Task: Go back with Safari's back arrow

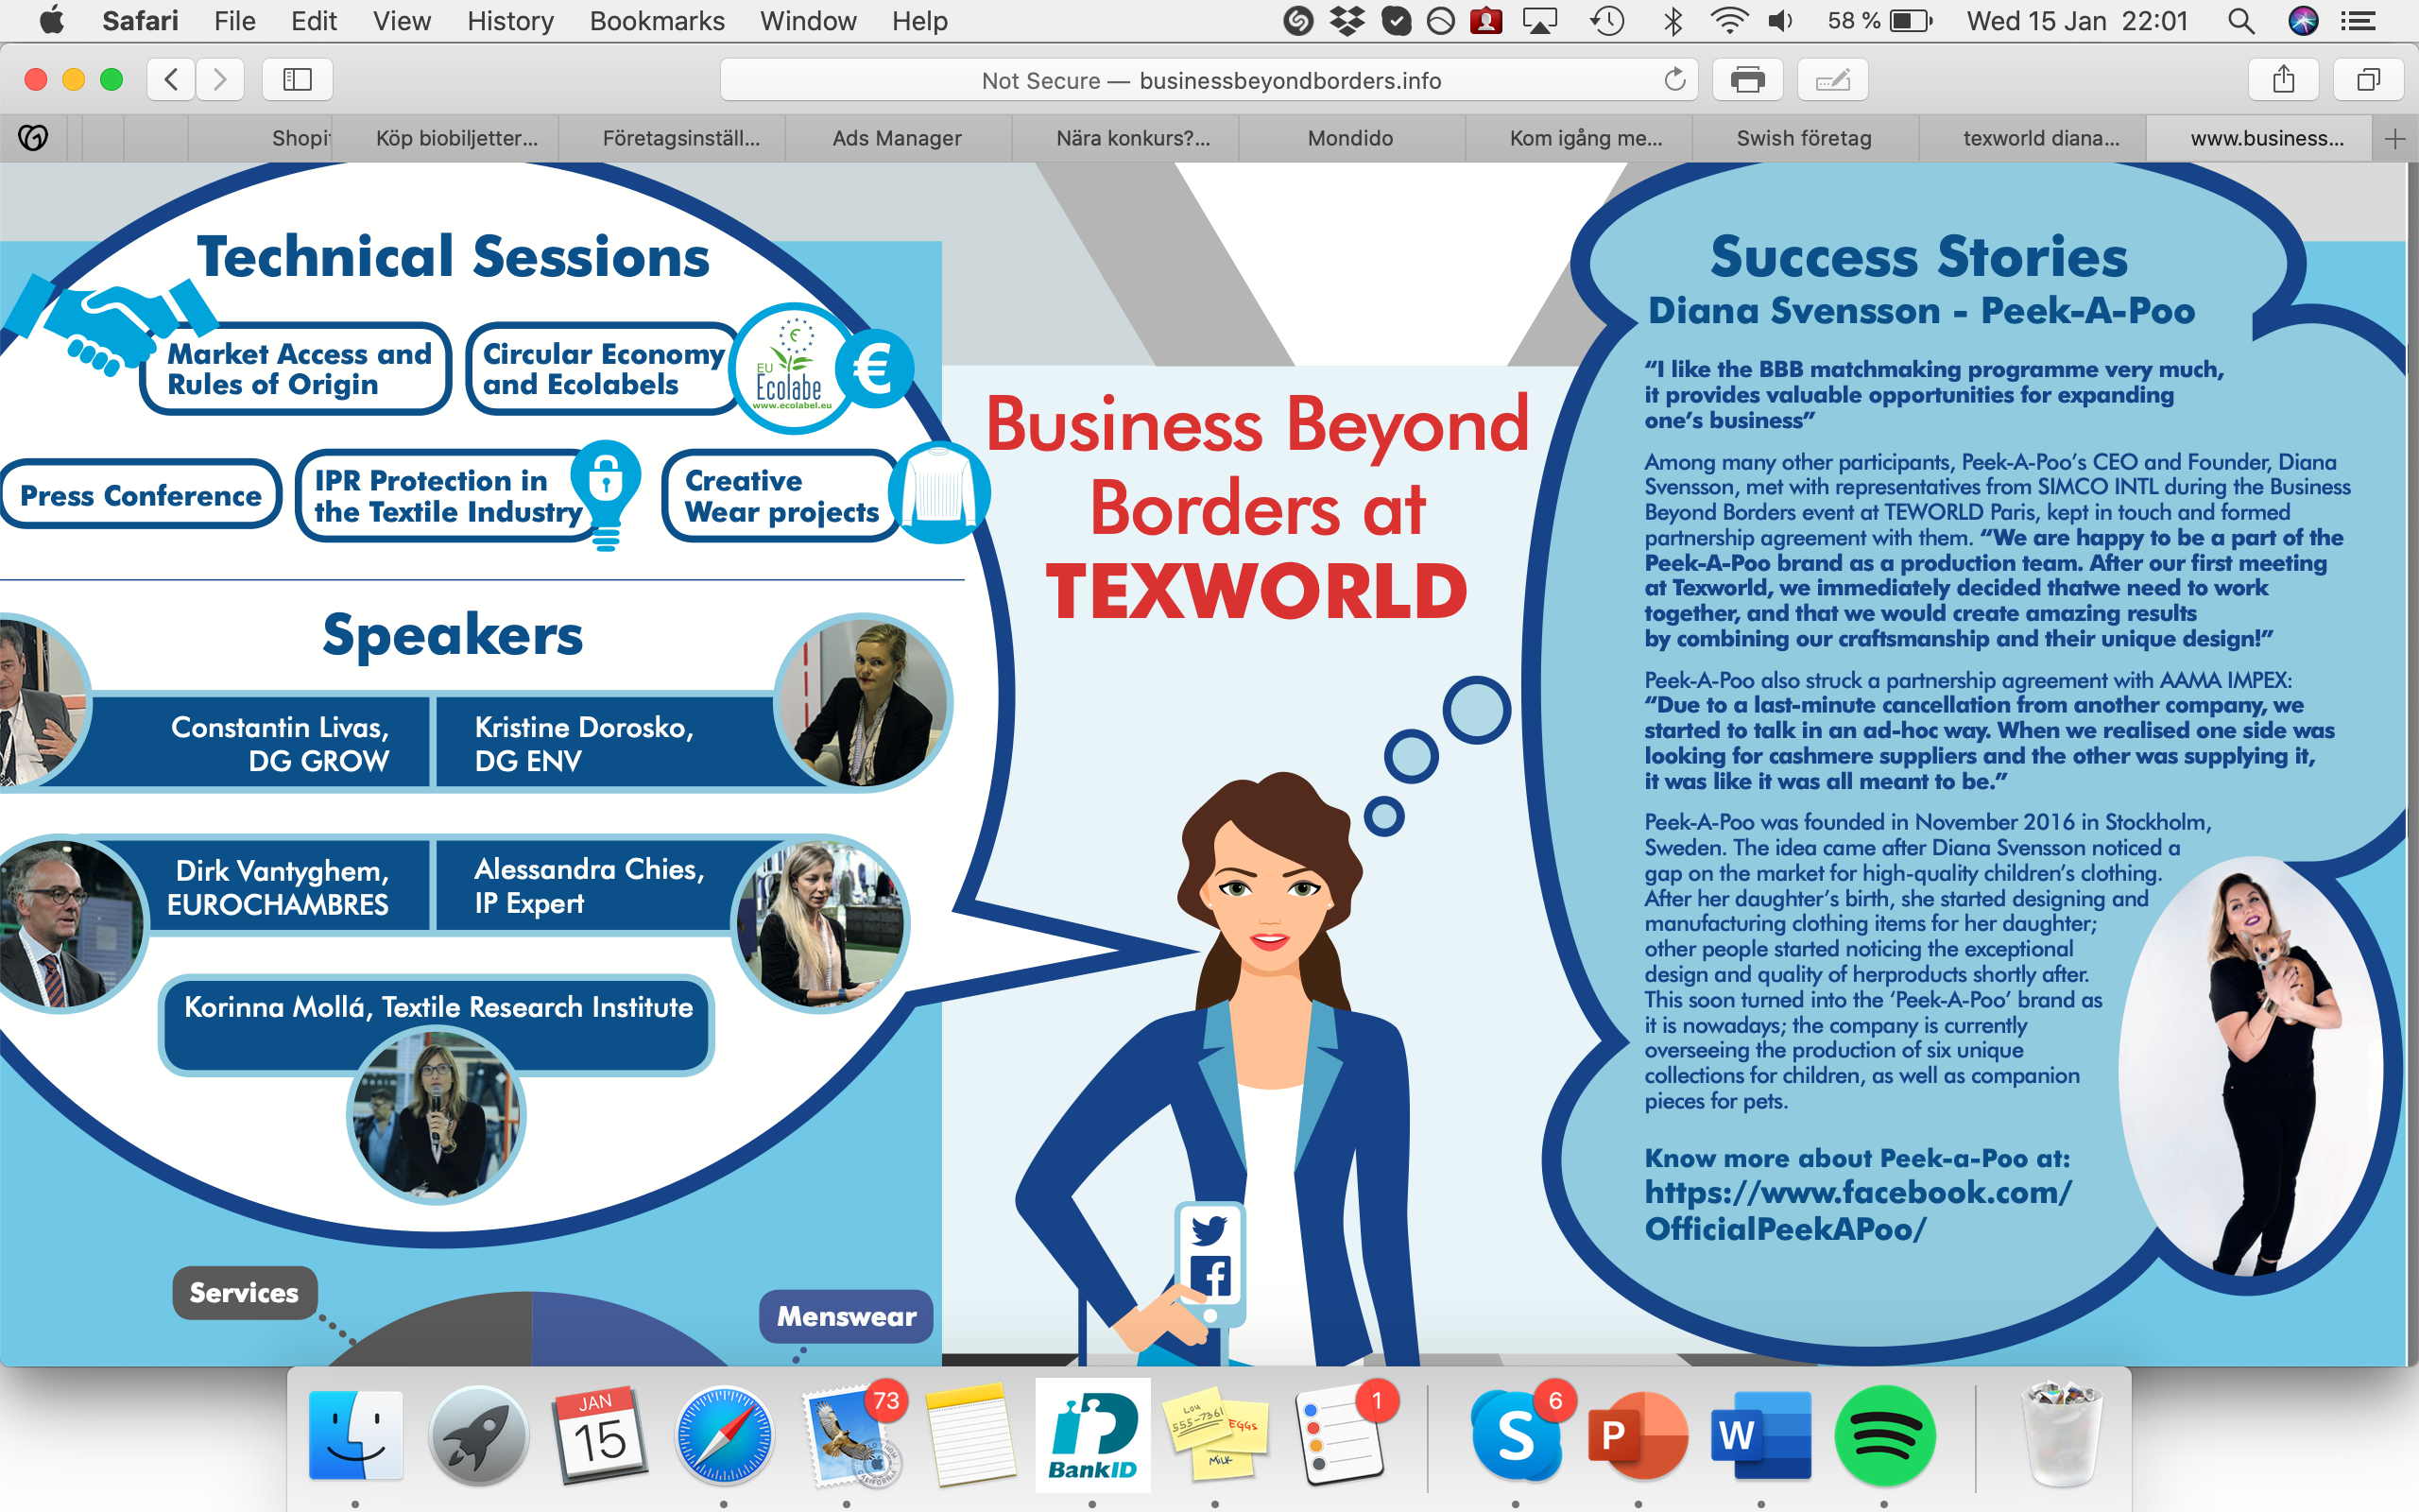Action: point(172,80)
